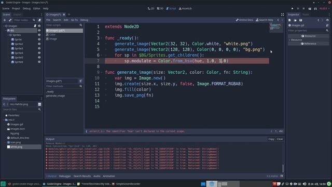Open the Editor menu
Image resolution: width=332 pixels, height=187 pixels.
click(37, 8)
